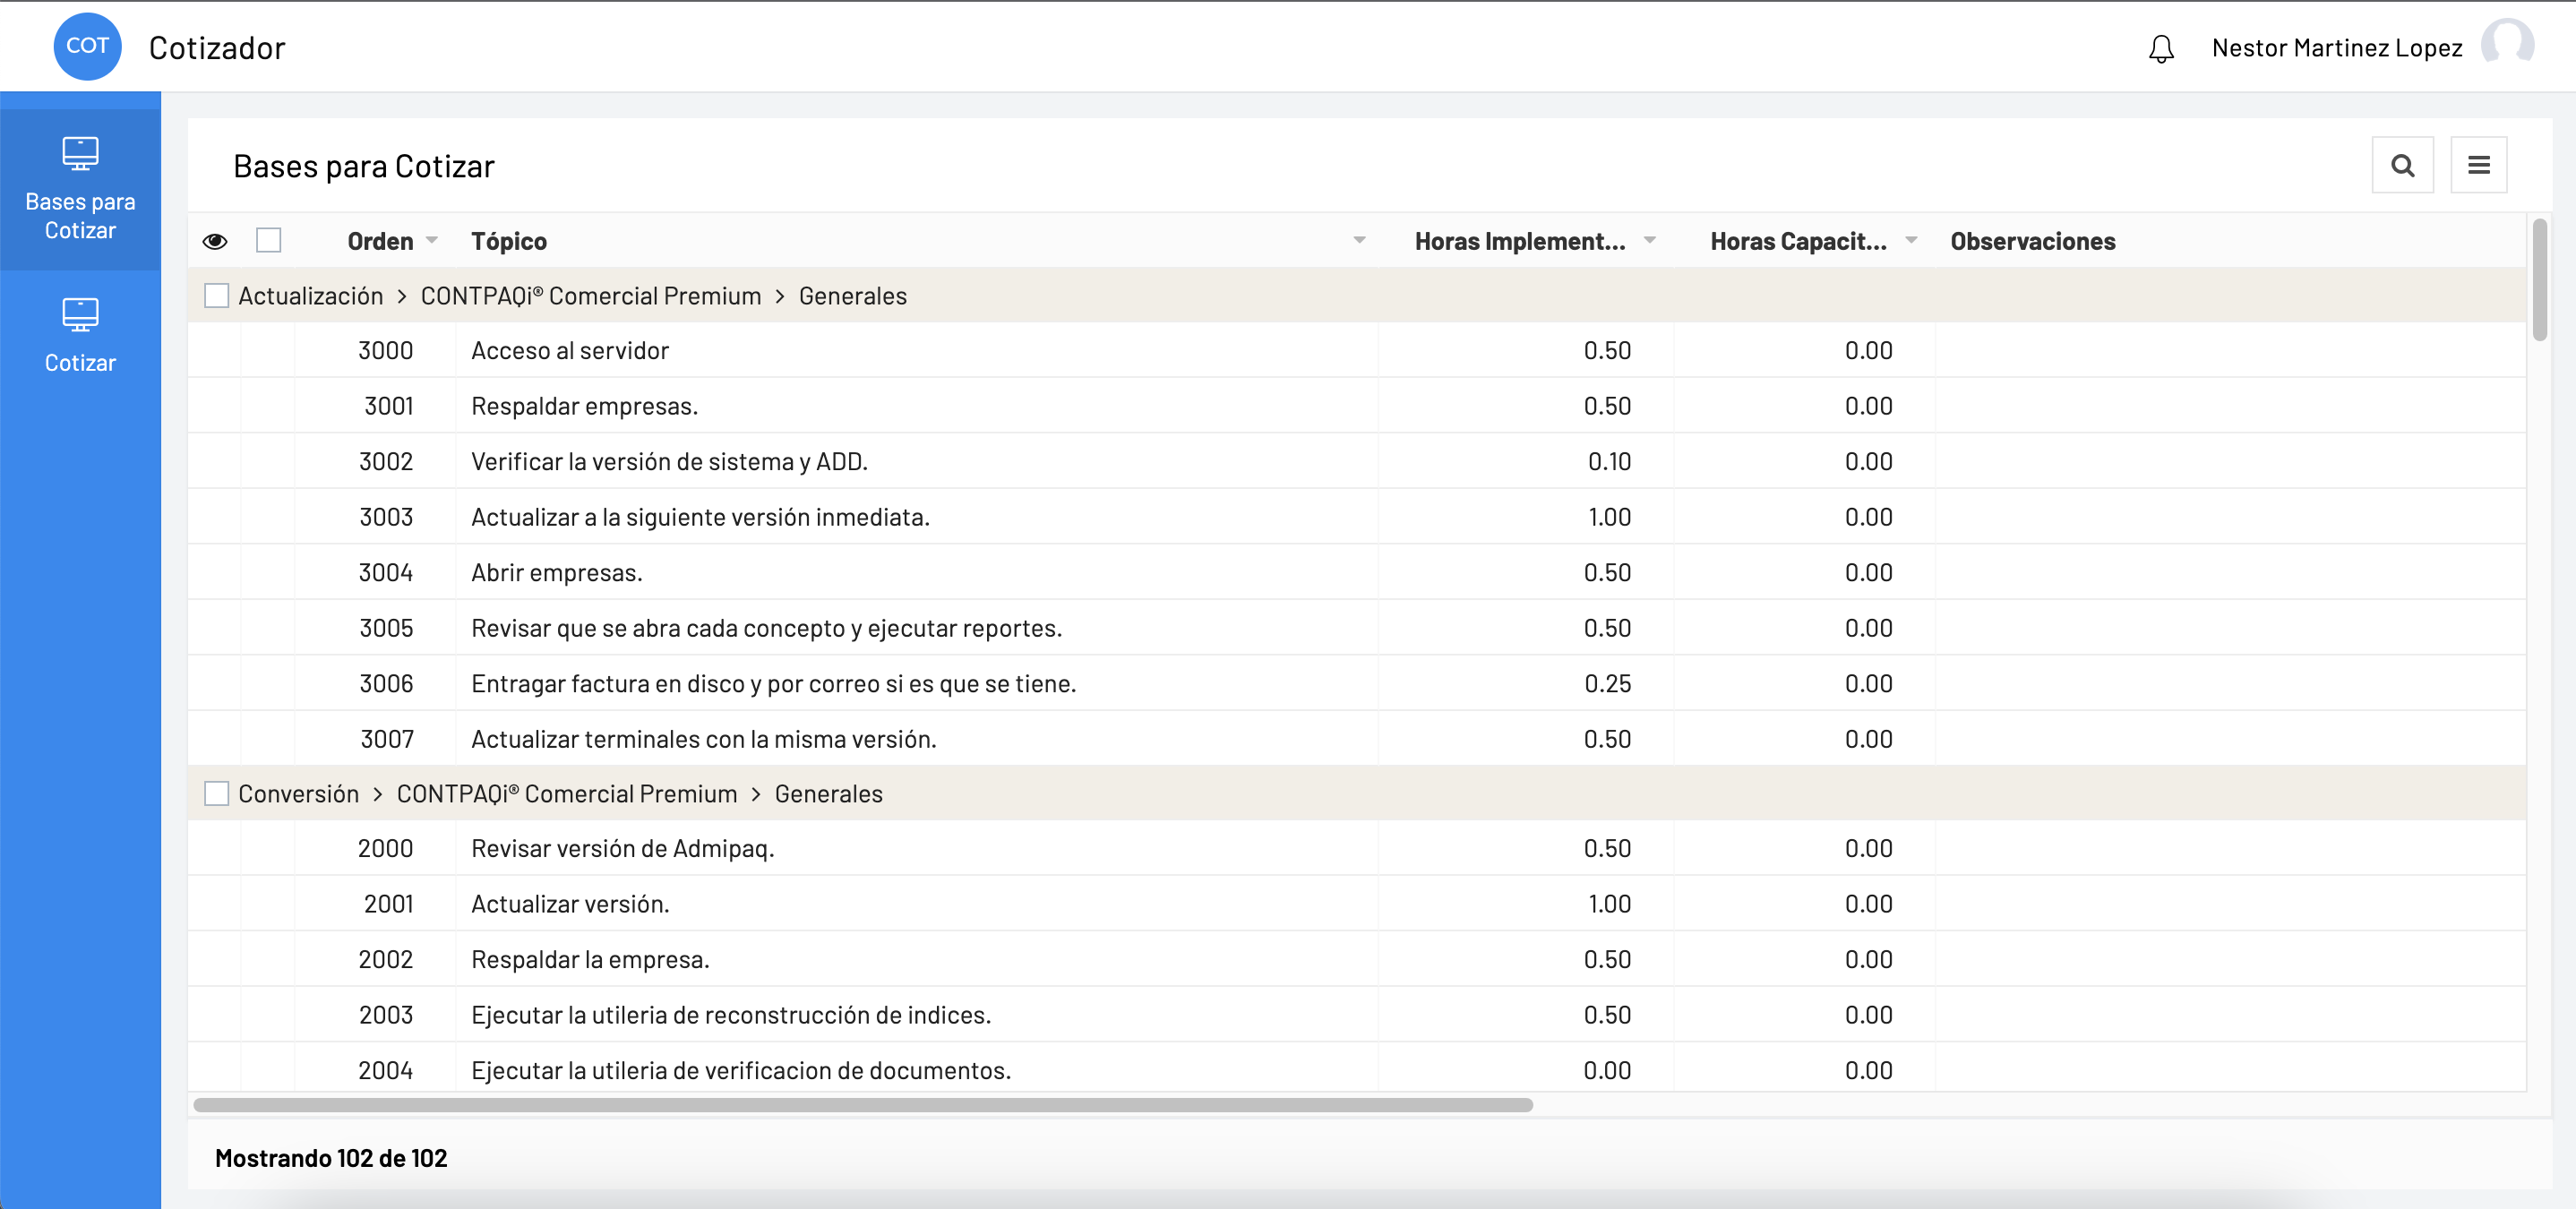Toggle the eye column visibility icon
This screenshot has height=1209, width=2576.
tap(215, 241)
